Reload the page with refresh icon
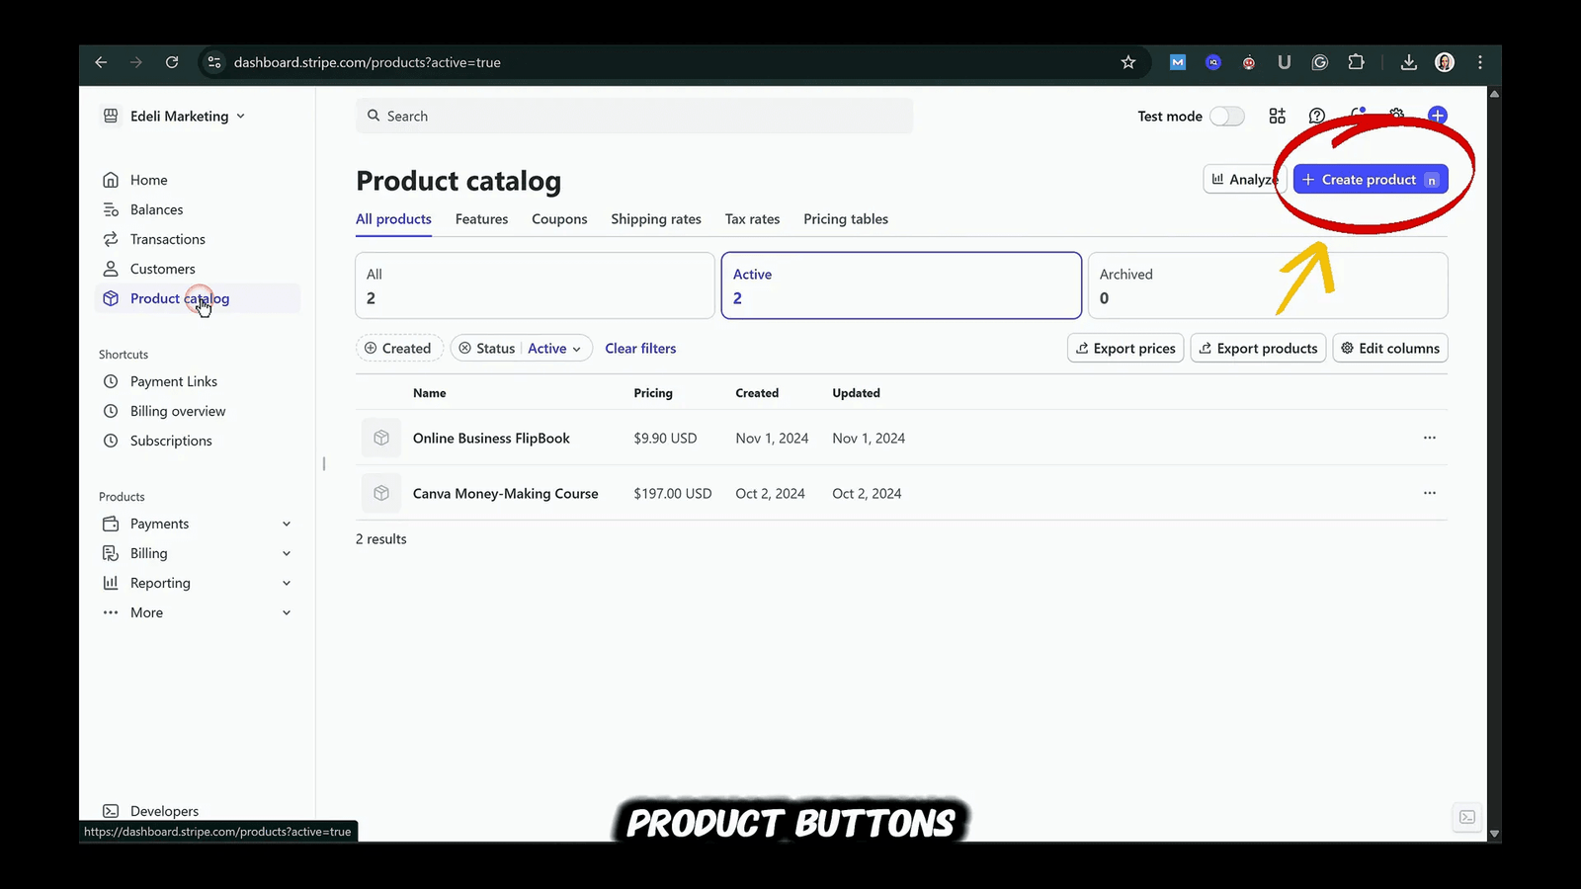The height and width of the screenshot is (889, 1581). click(x=172, y=62)
